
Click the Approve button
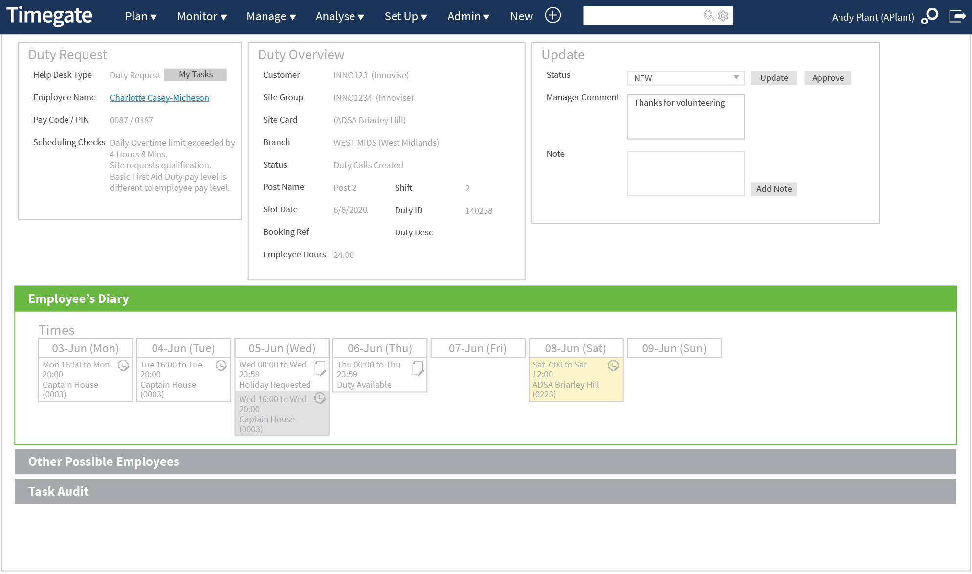click(x=827, y=78)
